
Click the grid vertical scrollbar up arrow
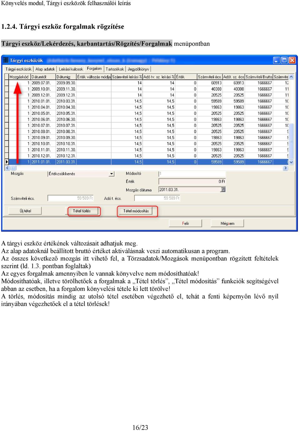point(291,77)
